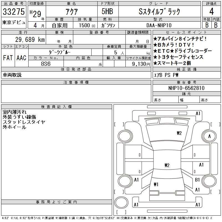Screen dimensions: 222x222
Task: Click the 長さ dimension field
Action: [165, 100]
